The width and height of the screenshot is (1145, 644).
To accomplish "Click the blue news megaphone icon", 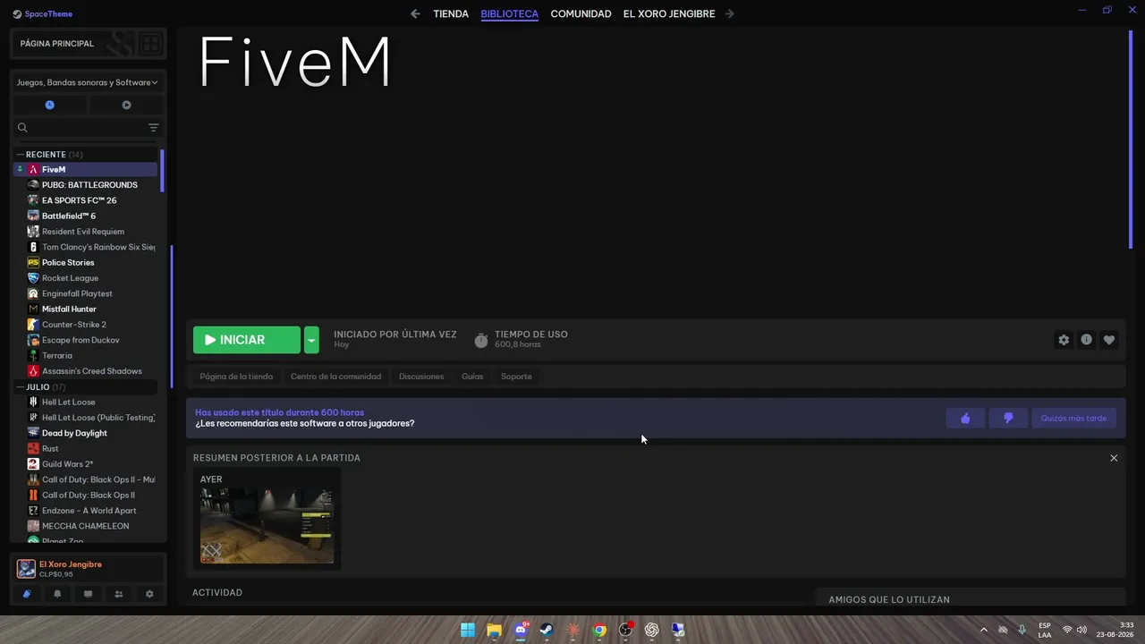I will 27,594.
